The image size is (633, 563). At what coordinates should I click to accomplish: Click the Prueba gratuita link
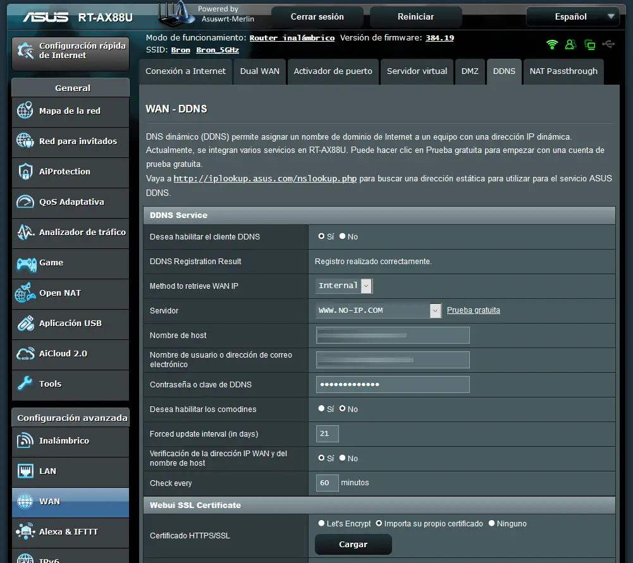click(473, 310)
